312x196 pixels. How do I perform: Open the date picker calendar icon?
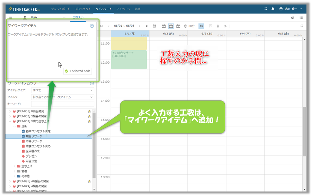154,26
